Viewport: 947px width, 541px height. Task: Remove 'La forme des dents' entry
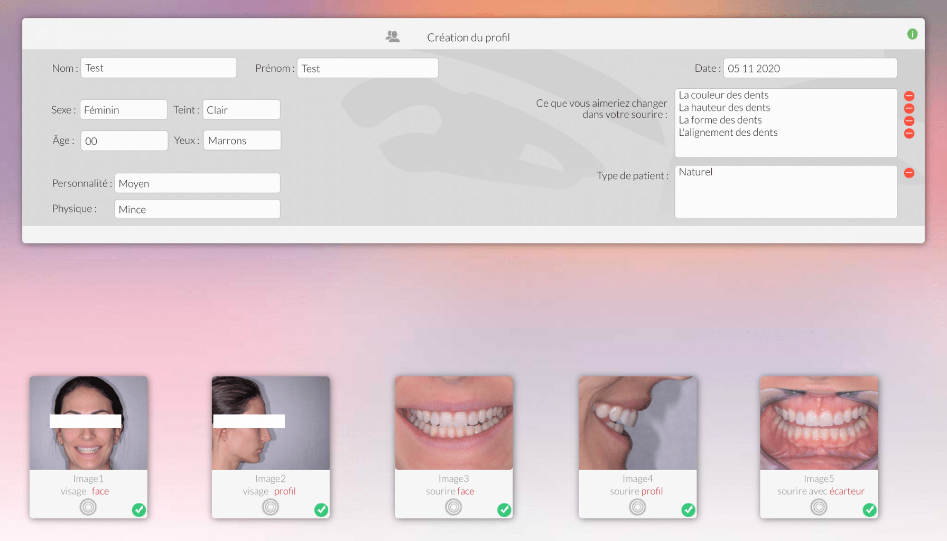[909, 121]
